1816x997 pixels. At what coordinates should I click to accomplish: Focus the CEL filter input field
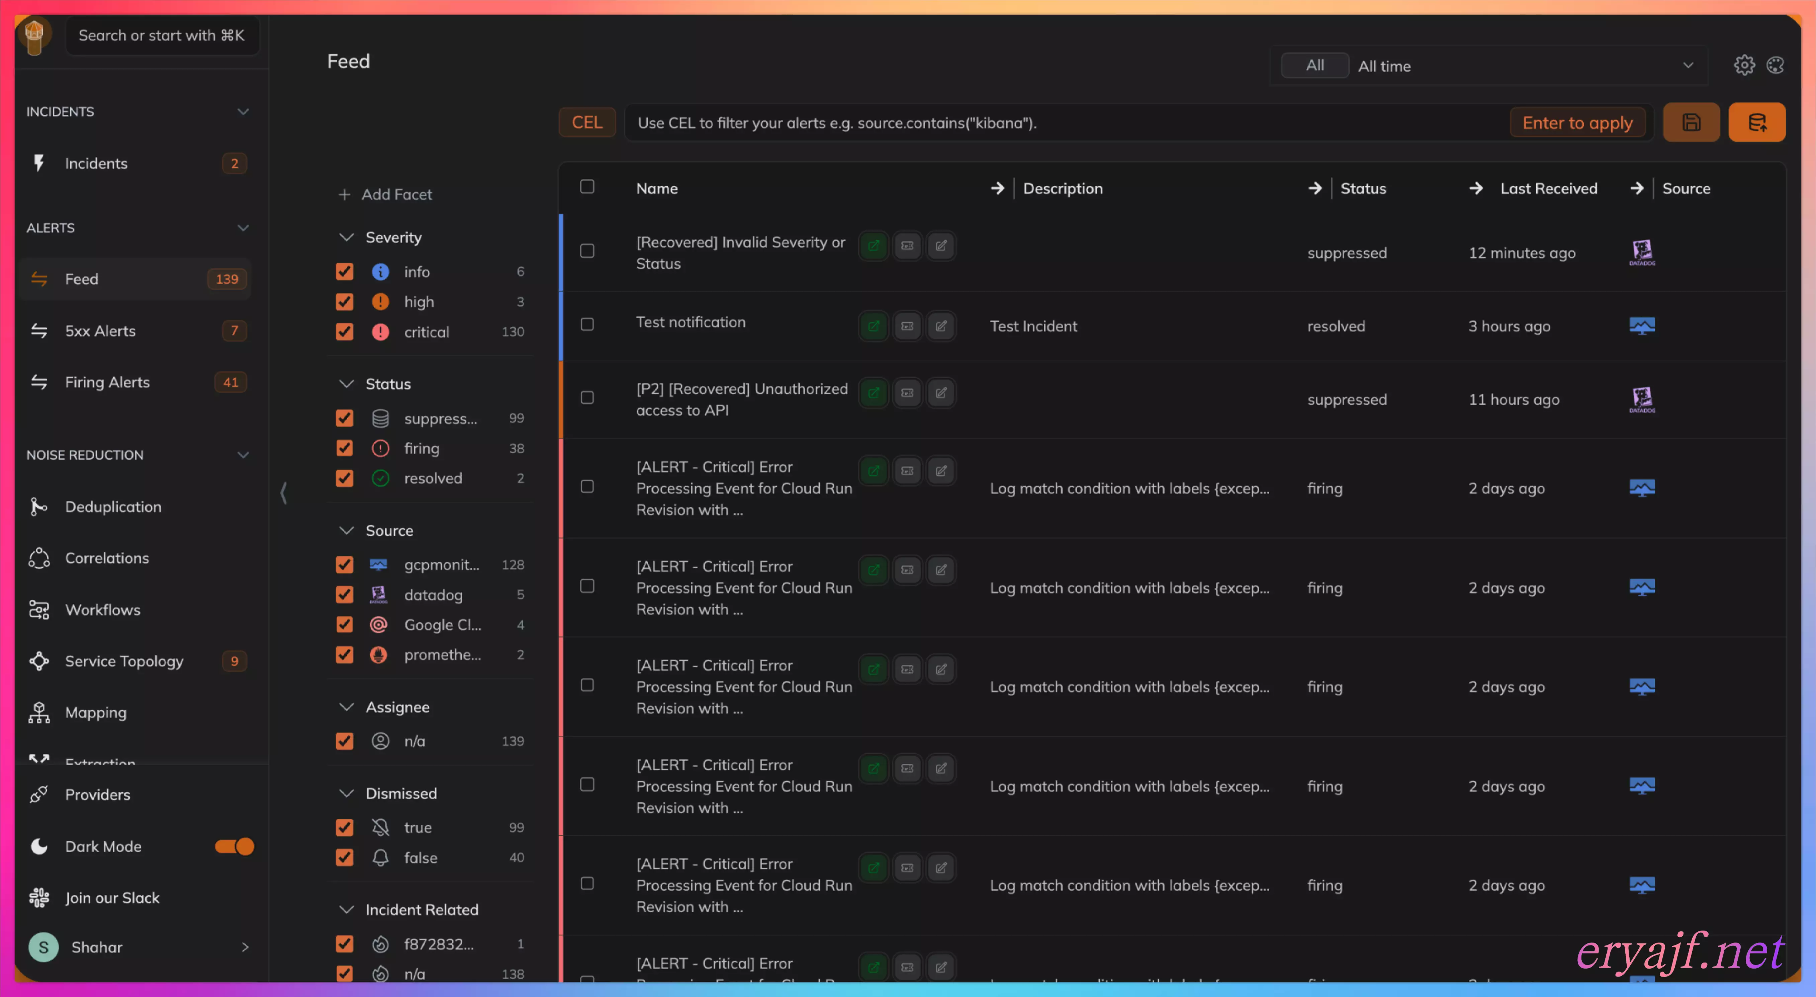pos(1058,123)
